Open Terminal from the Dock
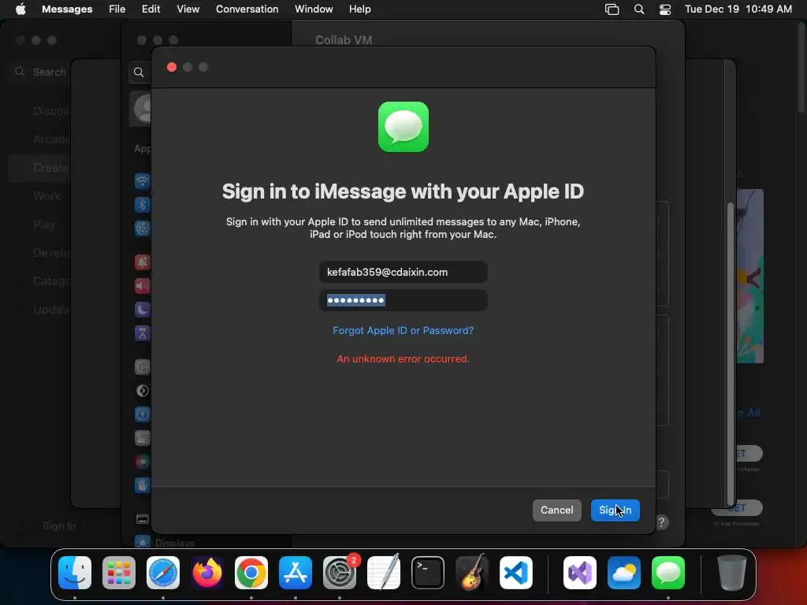 pos(428,572)
